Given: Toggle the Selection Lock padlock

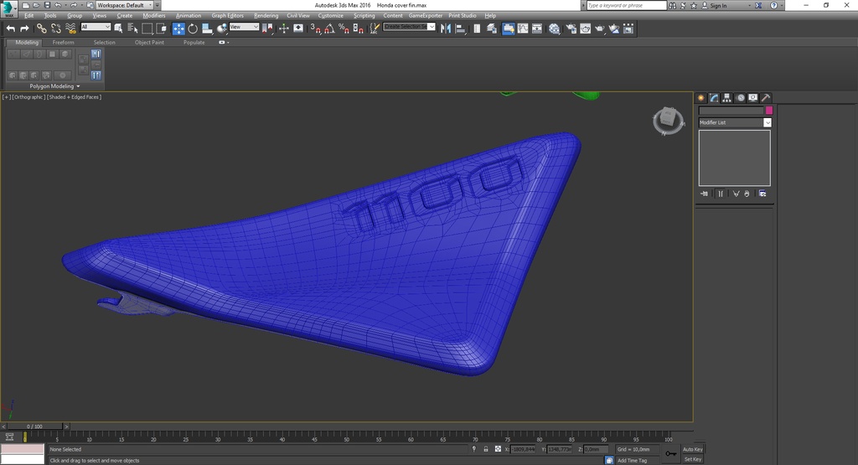Looking at the screenshot, I should tap(485, 449).
